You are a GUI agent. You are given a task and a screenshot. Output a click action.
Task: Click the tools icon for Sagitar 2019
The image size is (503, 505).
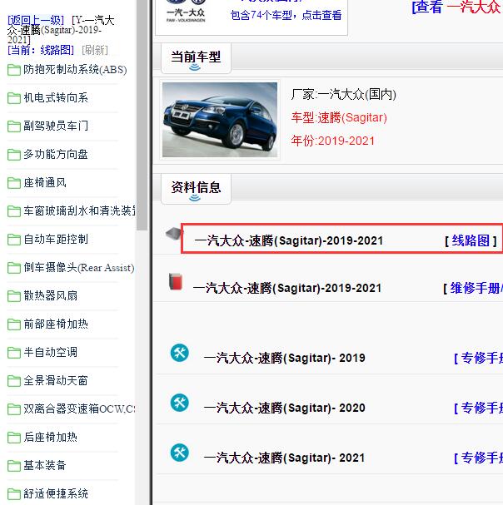[180, 353]
